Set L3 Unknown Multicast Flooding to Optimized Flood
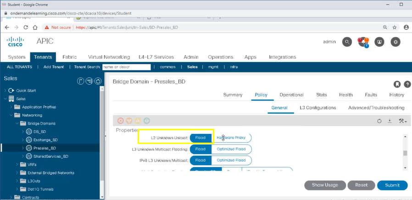The width and height of the screenshot is (412, 200). click(231, 149)
